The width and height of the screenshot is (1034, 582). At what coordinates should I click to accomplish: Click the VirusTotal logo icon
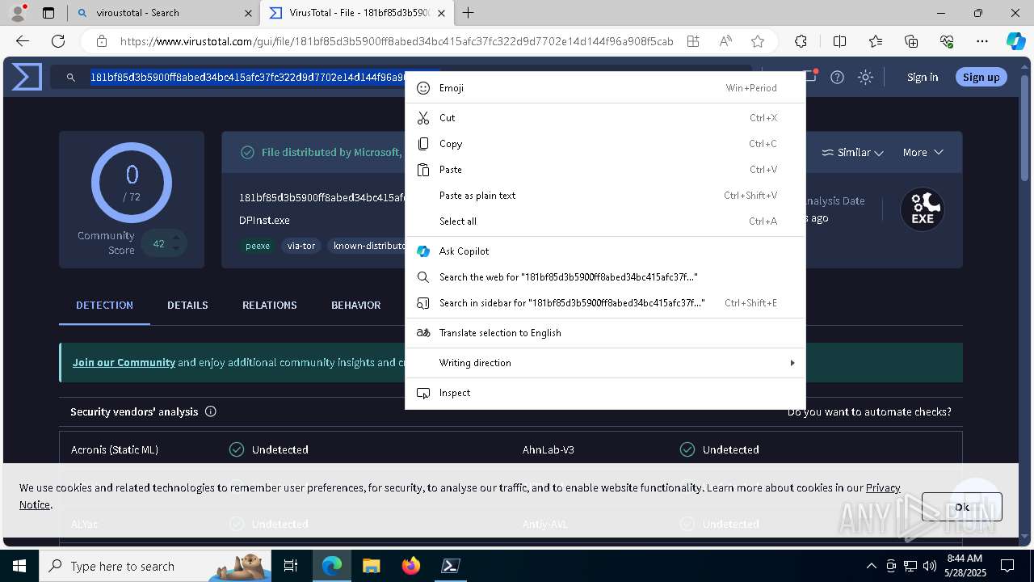coord(27,78)
